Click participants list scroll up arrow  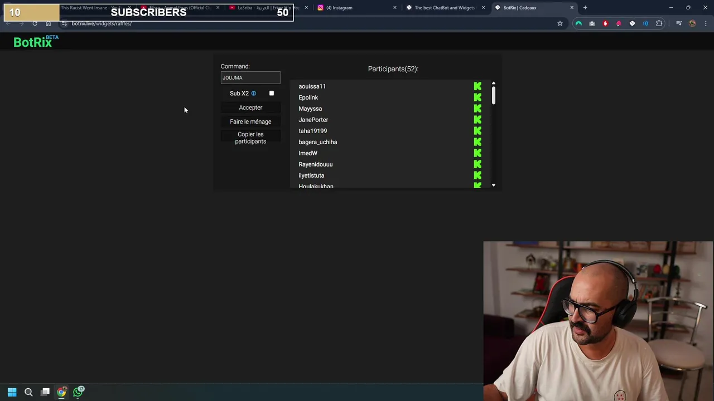coord(494,84)
